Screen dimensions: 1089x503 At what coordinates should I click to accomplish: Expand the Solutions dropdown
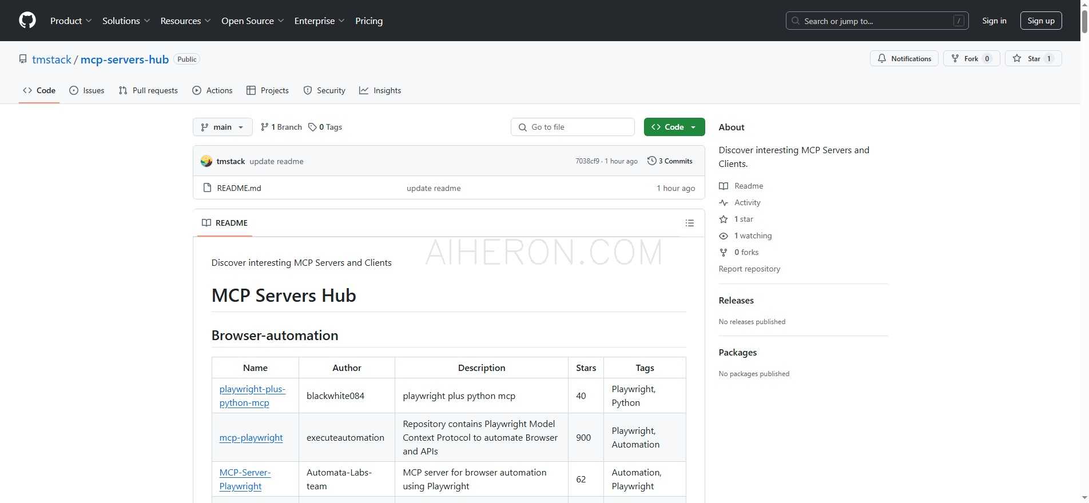[x=126, y=21]
